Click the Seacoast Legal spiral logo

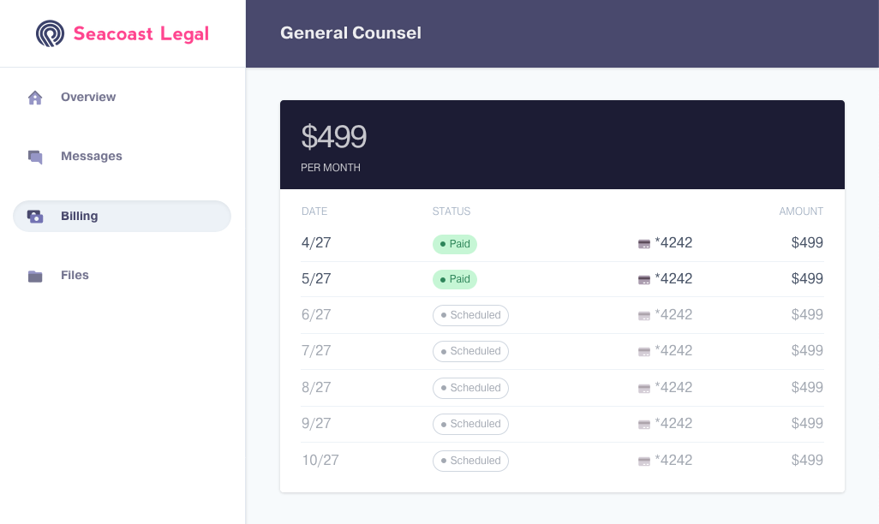click(49, 33)
